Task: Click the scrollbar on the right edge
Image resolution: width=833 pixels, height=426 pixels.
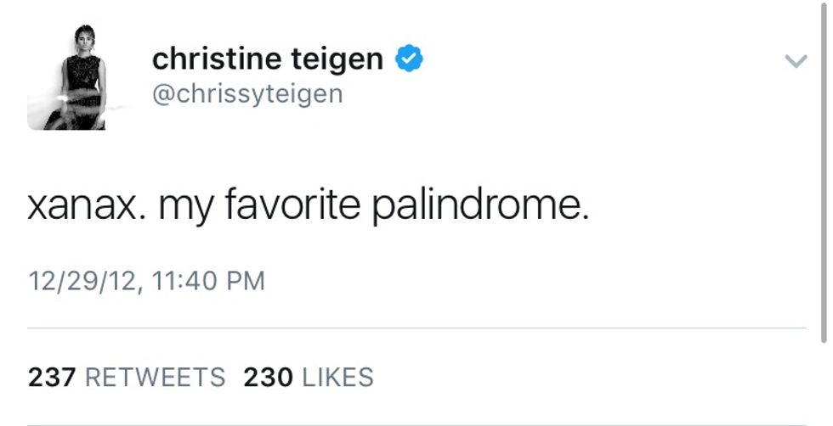Action: (x=828, y=170)
